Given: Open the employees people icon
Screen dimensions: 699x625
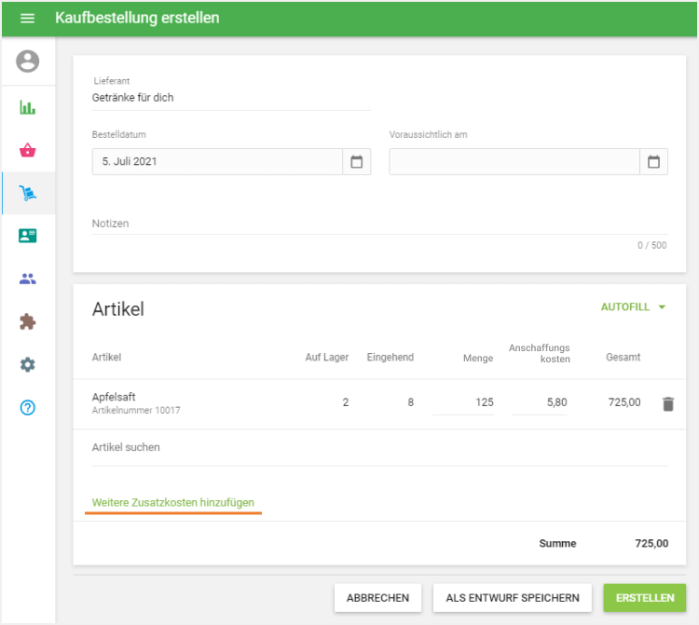Looking at the screenshot, I should [x=28, y=279].
